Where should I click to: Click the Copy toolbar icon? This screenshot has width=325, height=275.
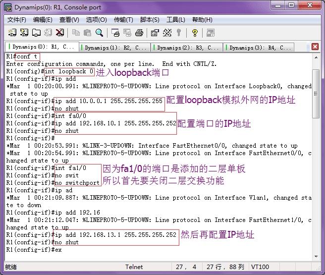[76, 33]
